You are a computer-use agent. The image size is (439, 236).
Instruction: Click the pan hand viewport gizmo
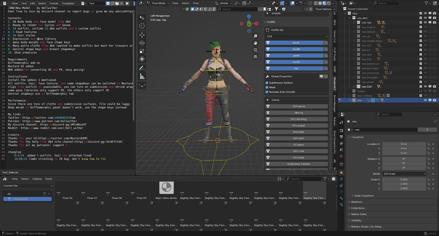tap(255, 43)
